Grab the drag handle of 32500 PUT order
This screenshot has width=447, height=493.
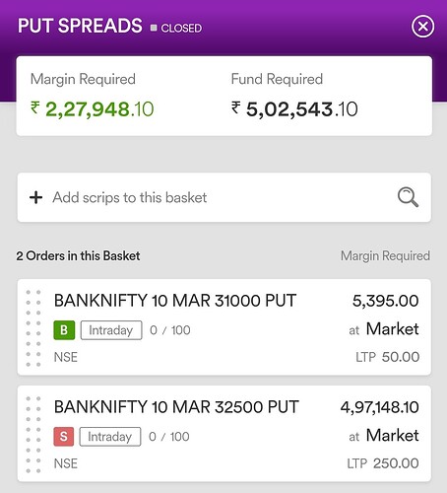coord(33,435)
